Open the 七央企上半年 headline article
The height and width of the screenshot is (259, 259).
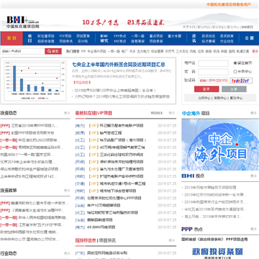119,65
